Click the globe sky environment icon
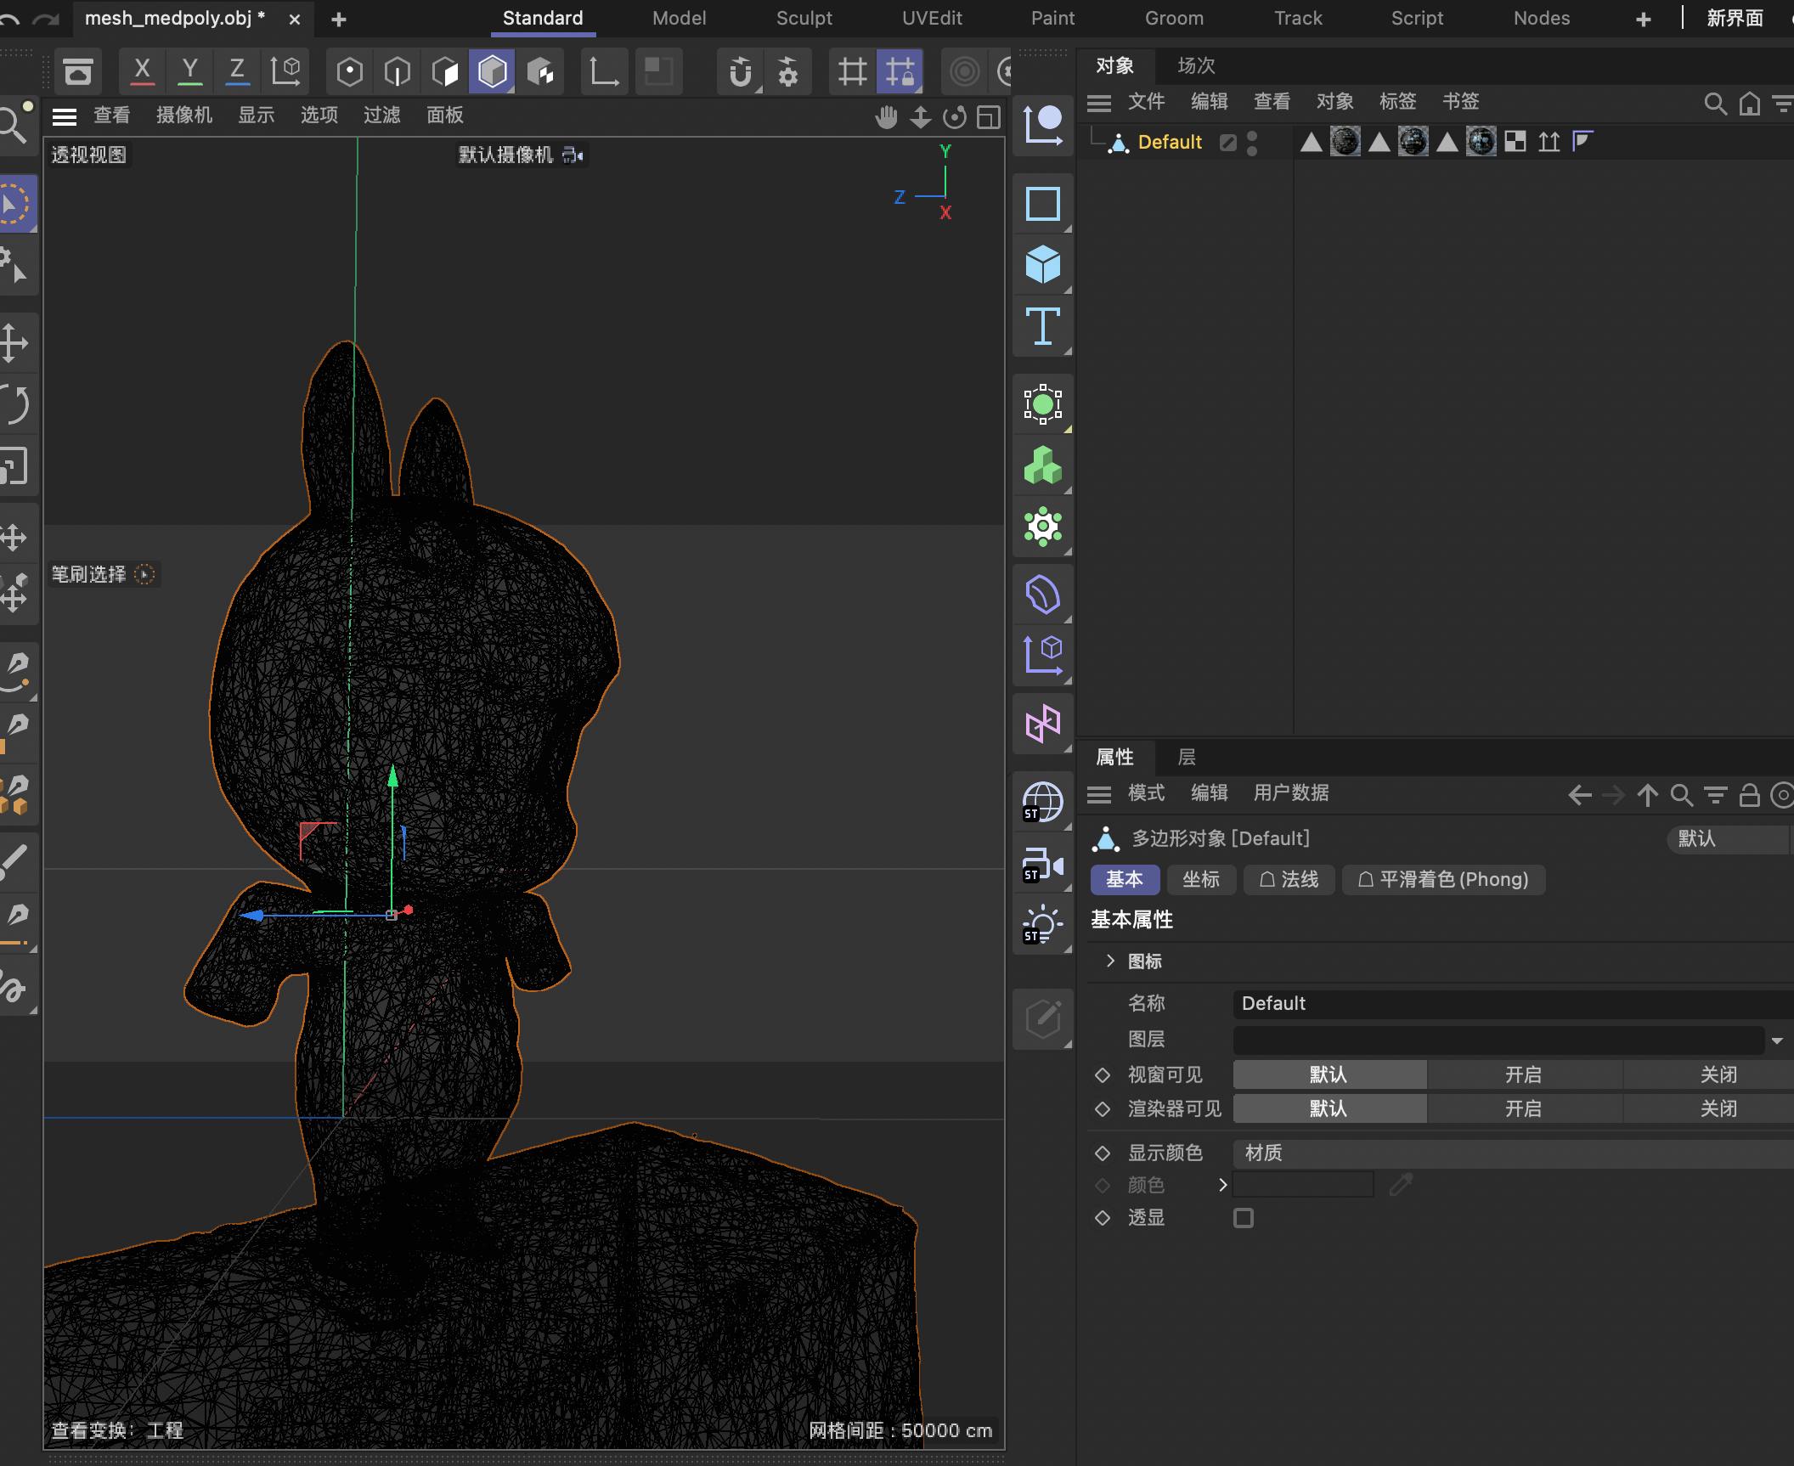Viewport: 1794px width, 1466px height. [1043, 802]
